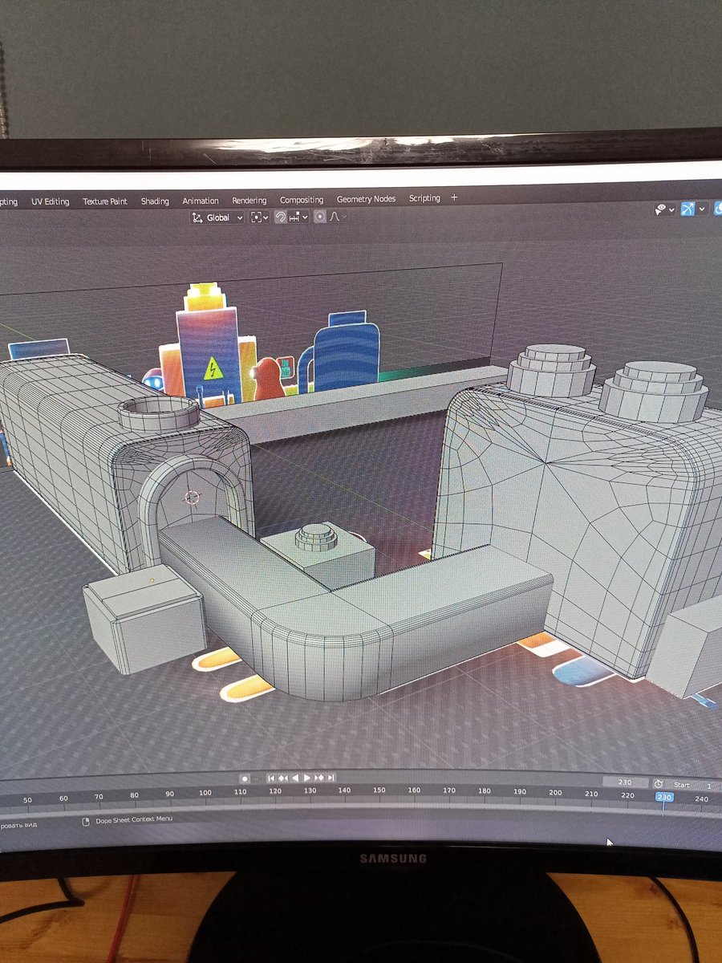Image resolution: width=722 pixels, height=963 pixels.
Task: Click frame 200 on the timeline ruler
Action: (555, 793)
